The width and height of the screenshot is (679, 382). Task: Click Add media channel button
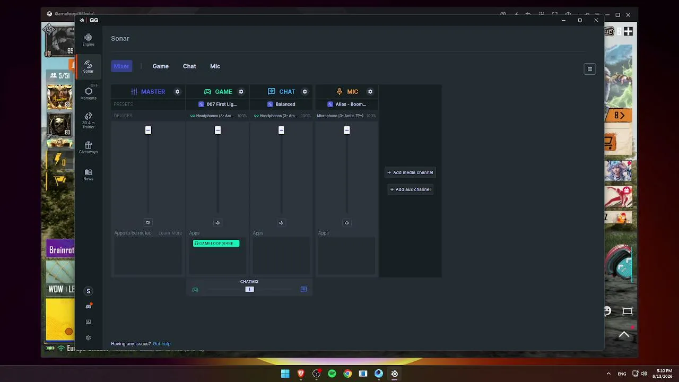tap(410, 172)
